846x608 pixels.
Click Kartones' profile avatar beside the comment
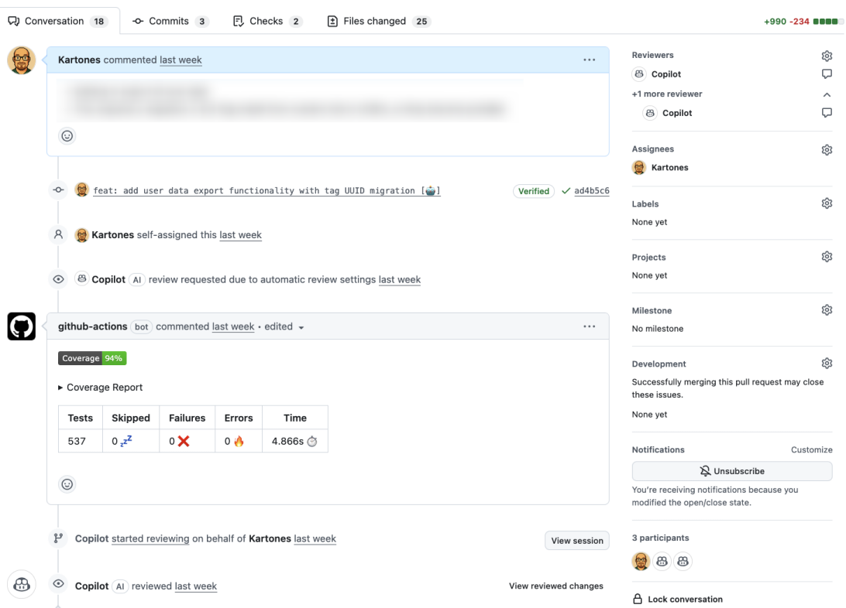[x=22, y=60]
